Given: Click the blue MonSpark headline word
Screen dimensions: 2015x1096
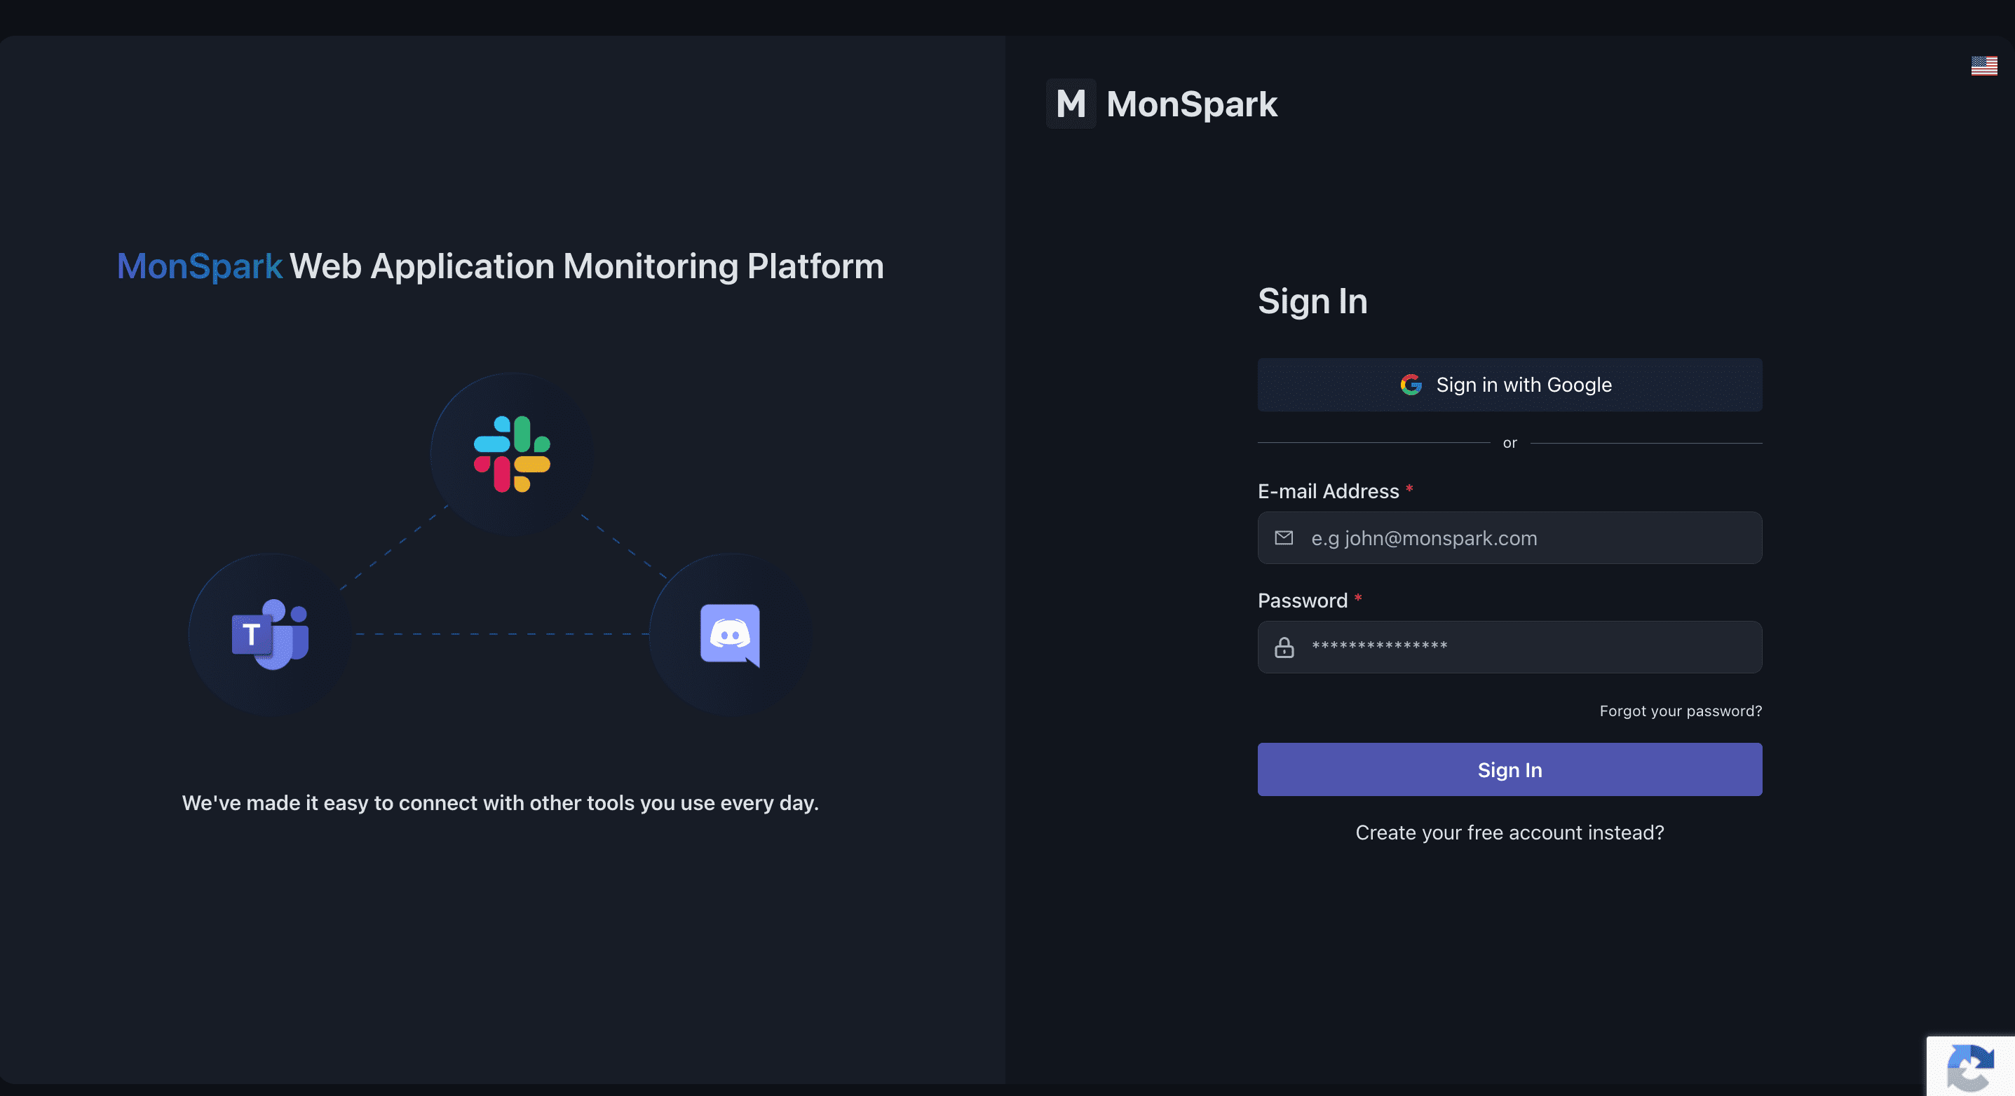Looking at the screenshot, I should coord(199,266).
